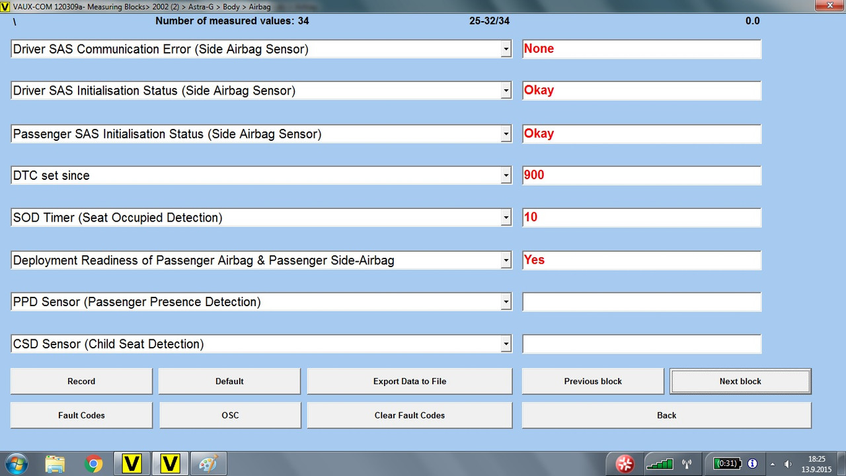Click Passenger SAS Initialisation value Okay
This screenshot has width=846, height=476.
point(642,134)
